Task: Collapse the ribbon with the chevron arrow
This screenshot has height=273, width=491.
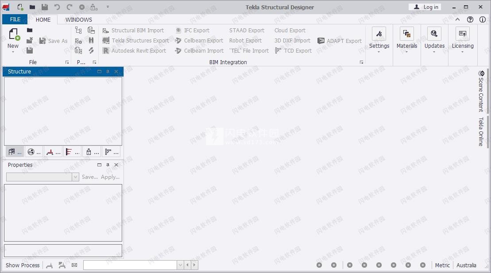Action: tap(457, 19)
